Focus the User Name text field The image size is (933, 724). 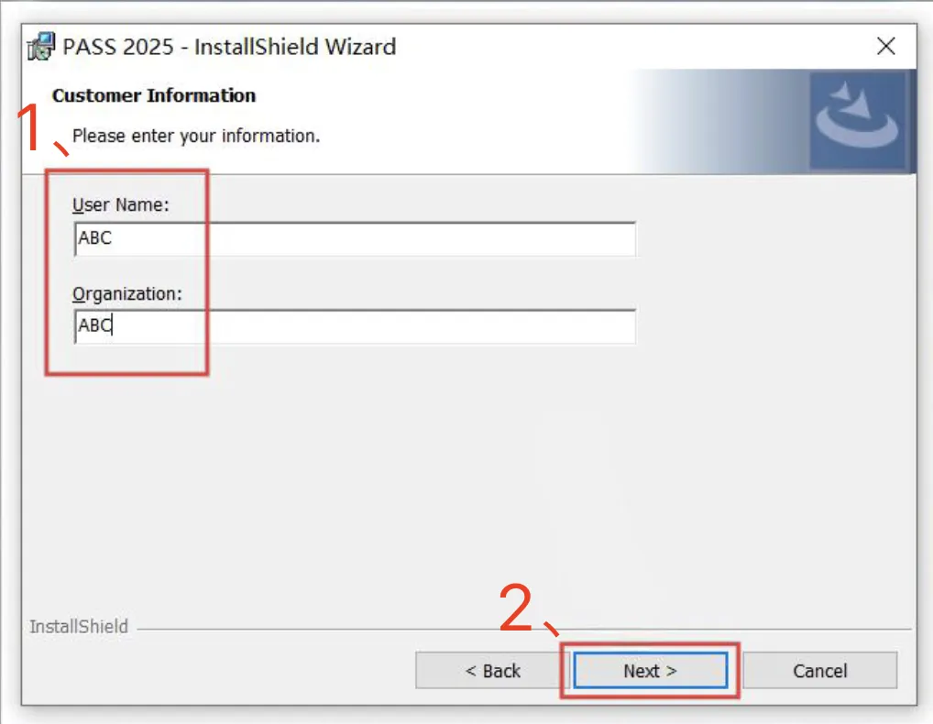point(356,238)
